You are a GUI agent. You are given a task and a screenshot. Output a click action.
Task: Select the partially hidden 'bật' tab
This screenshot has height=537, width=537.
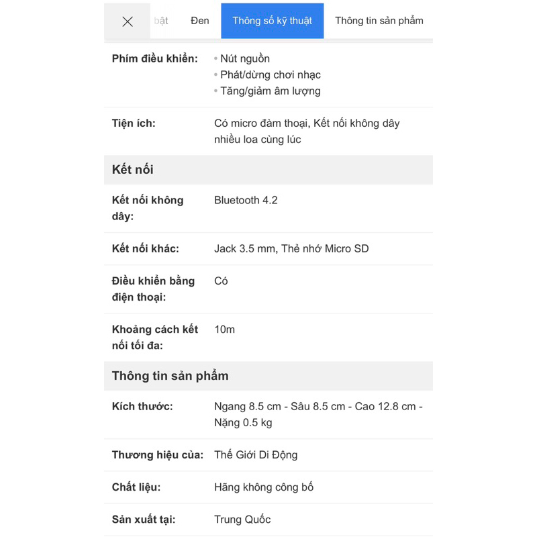click(x=161, y=21)
